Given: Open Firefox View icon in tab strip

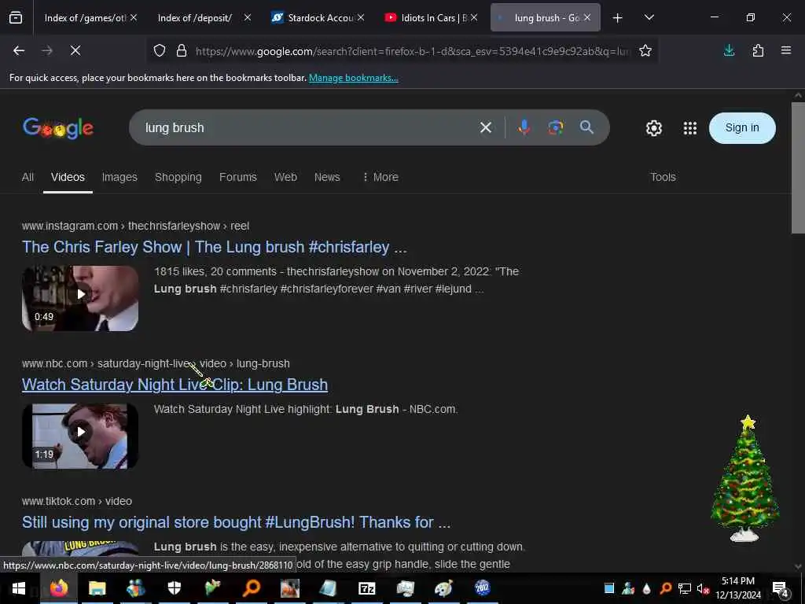Looking at the screenshot, I should 16,18.
